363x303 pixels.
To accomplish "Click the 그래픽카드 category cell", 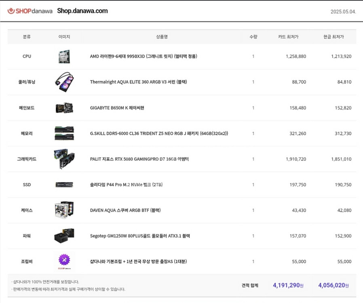I will coord(27,159).
